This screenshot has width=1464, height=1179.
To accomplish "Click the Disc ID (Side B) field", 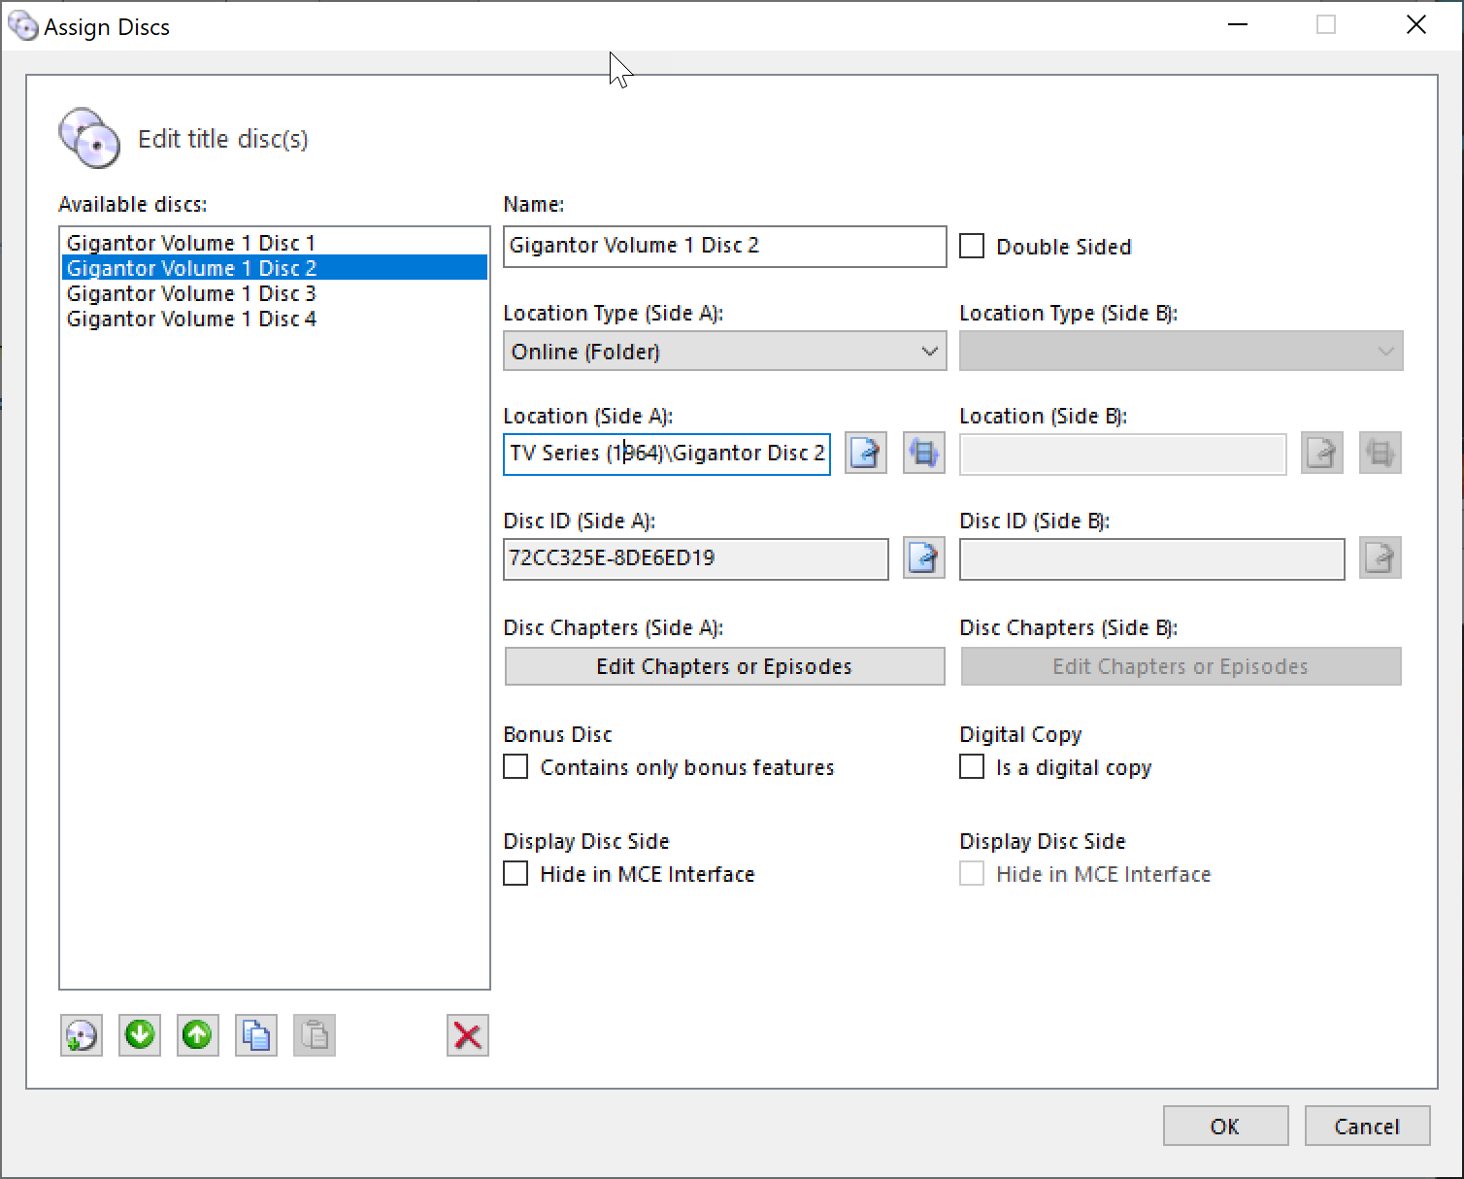I will 1151,558.
